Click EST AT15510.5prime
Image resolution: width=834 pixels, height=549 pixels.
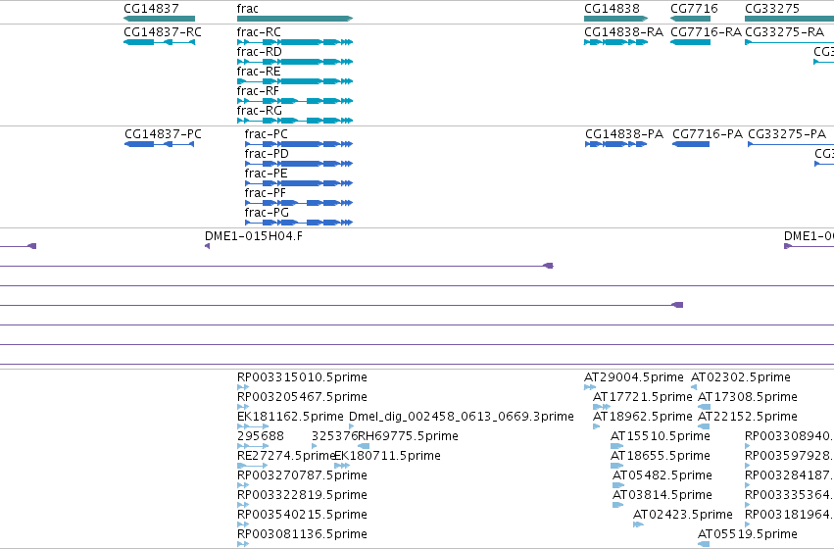click(617, 446)
